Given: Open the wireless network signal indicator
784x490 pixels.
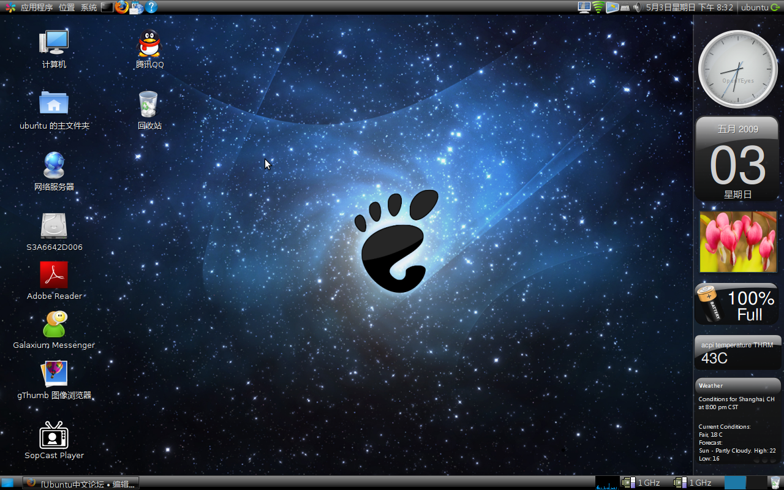Looking at the screenshot, I should click(598, 7).
